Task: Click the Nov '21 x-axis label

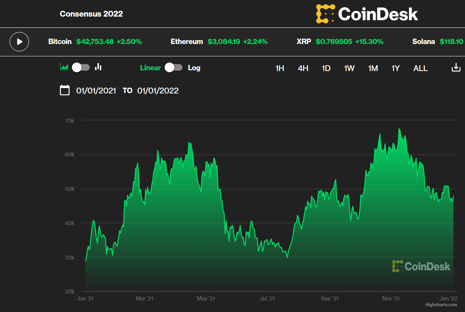Action: click(x=391, y=298)
